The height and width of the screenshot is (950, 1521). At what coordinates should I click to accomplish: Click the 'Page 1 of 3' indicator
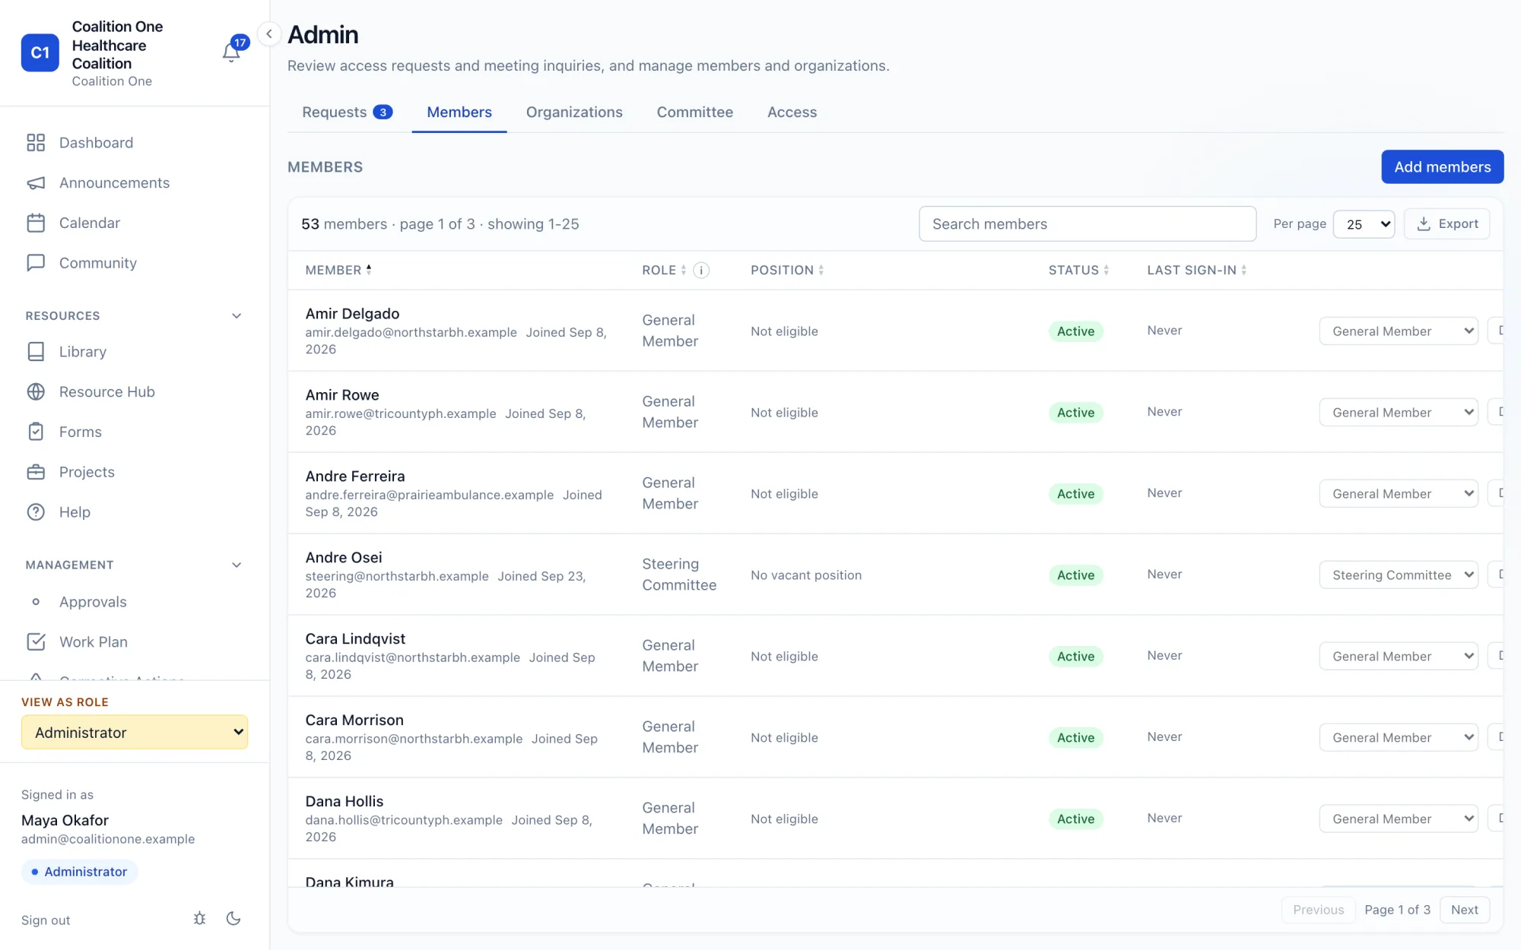coord(1398,910)
